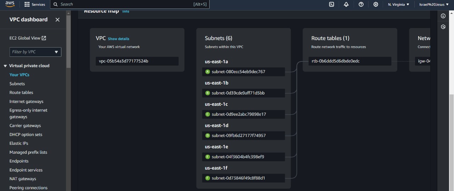Open the AWS console home logo
This screenshot has width=454, height=191.
coord(10,4)
